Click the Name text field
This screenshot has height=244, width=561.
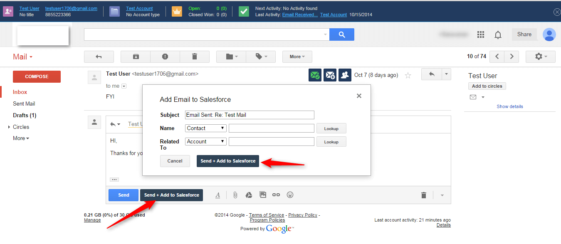[272, 128]
